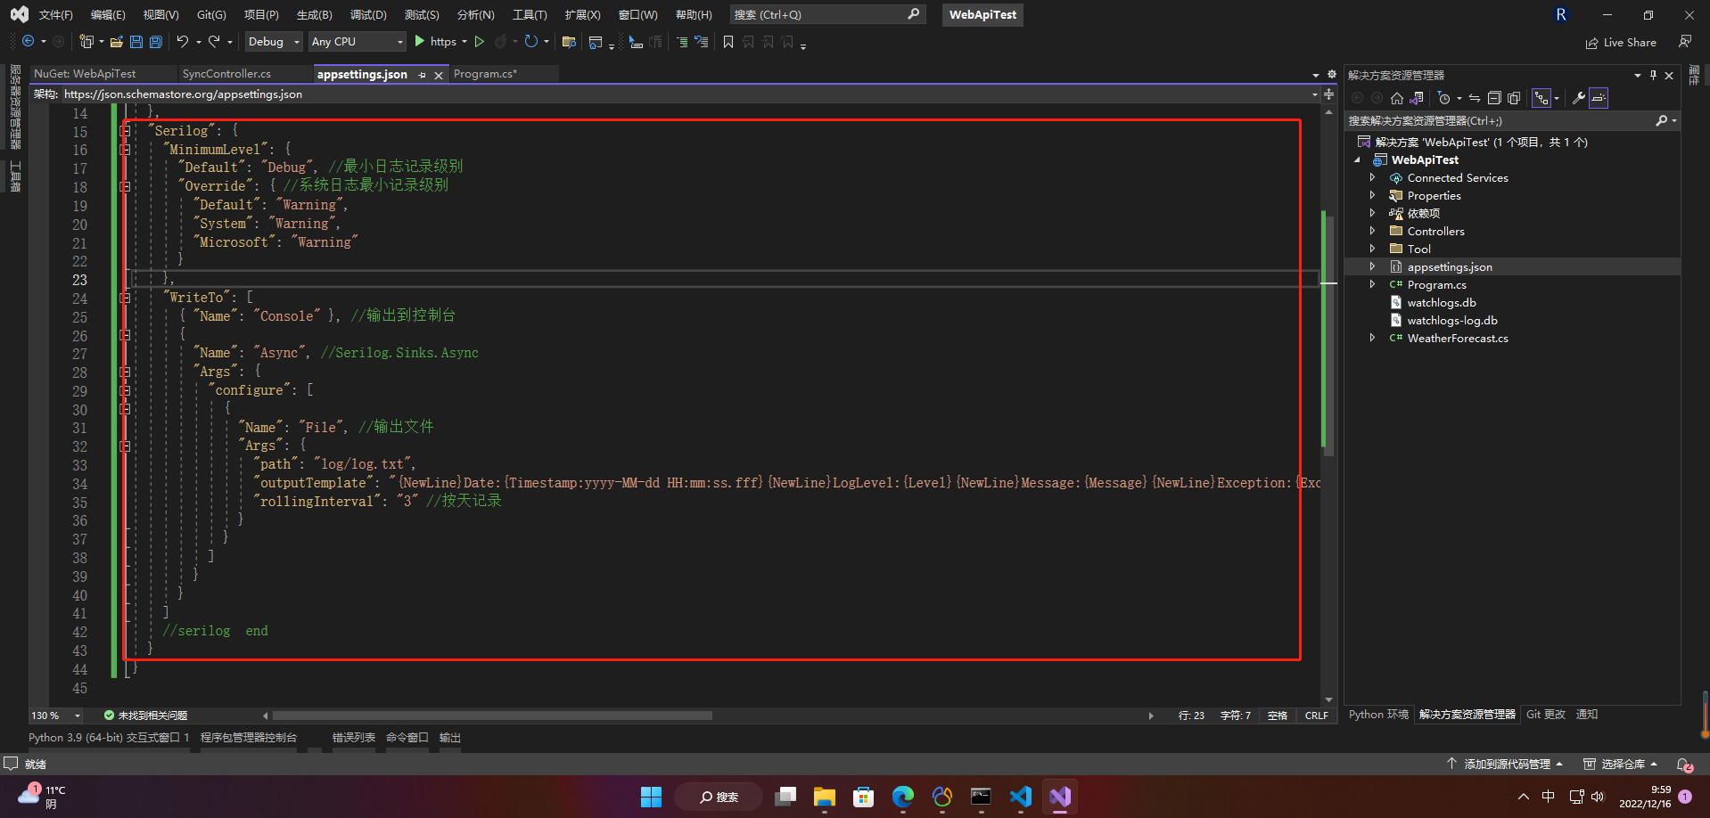Collapse All in Solution Explorer toolbar
Screen dimensions: 1710x818
tap(1494, 98)
